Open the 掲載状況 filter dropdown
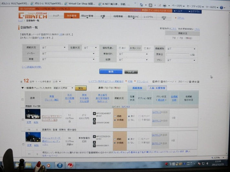Screen dimensions: 230x172 click(x=54, y=48)
